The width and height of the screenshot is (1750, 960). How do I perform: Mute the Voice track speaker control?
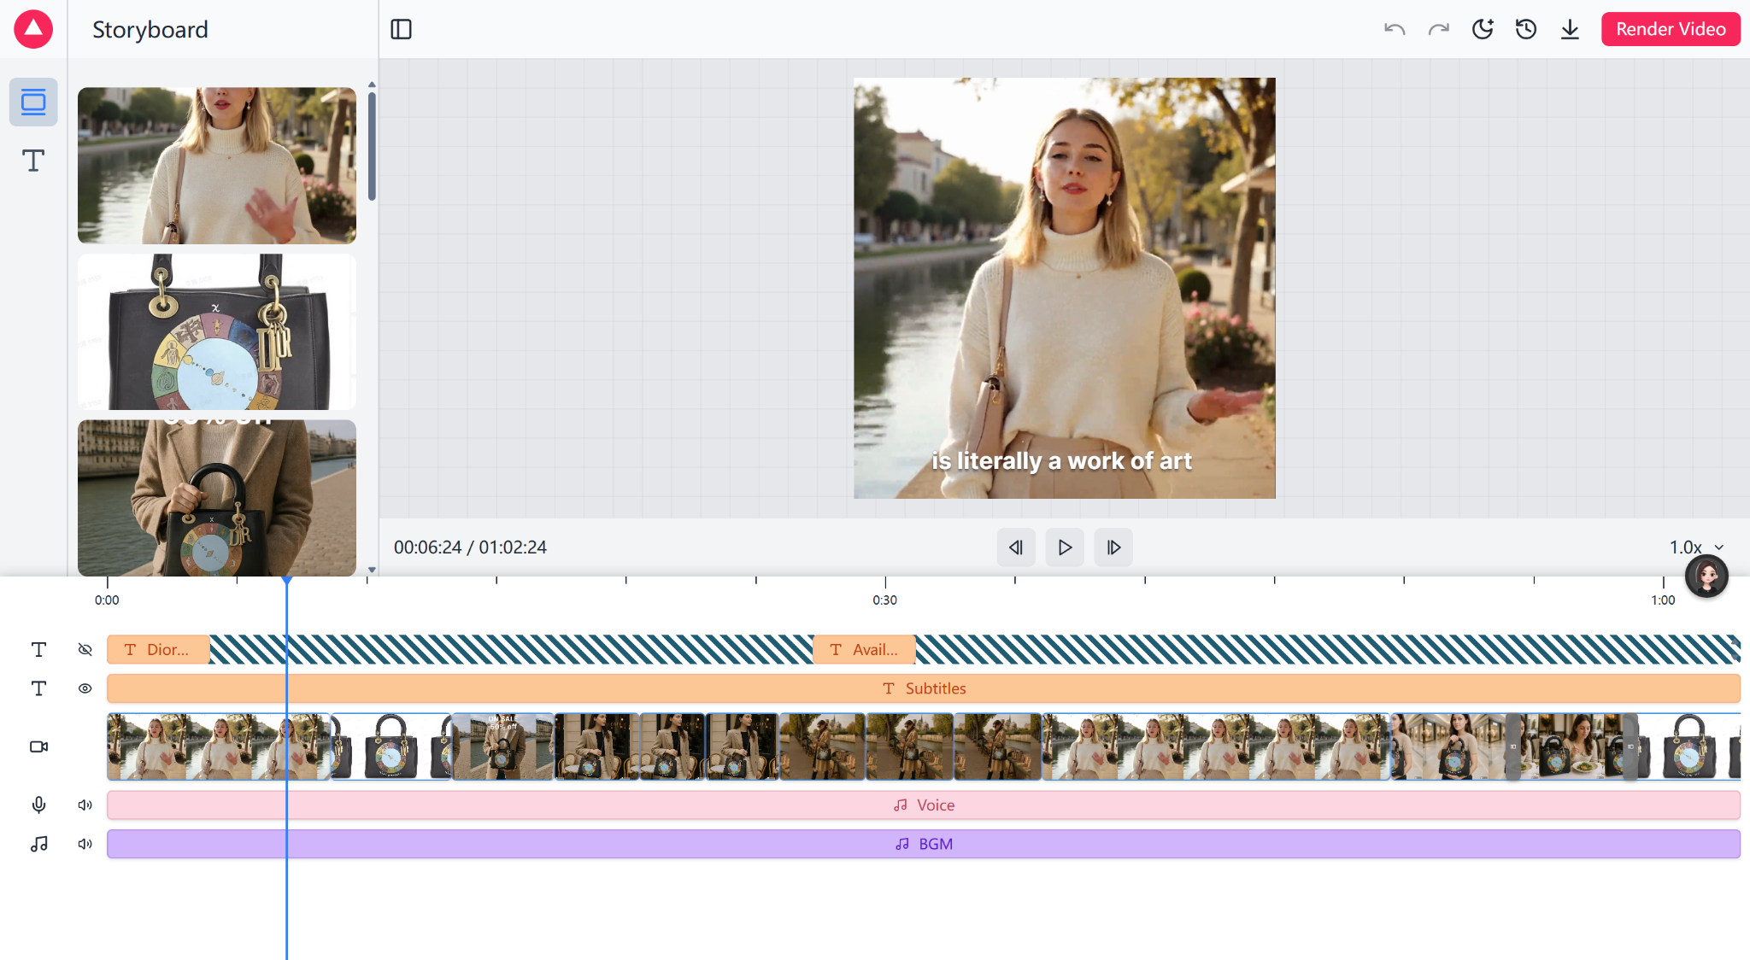pos(85,804)
